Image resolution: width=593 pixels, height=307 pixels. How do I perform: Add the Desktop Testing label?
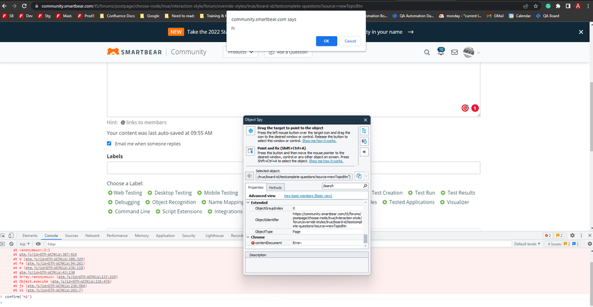[169, 192]
